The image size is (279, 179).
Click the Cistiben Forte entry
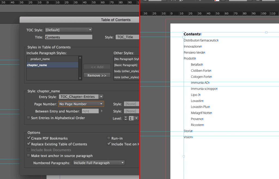pyautogui.click(x=201, y=71)
